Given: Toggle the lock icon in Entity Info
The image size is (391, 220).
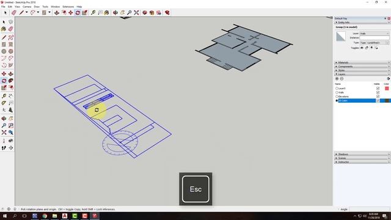Looking at the screenshot, I should tap(367, 48).
